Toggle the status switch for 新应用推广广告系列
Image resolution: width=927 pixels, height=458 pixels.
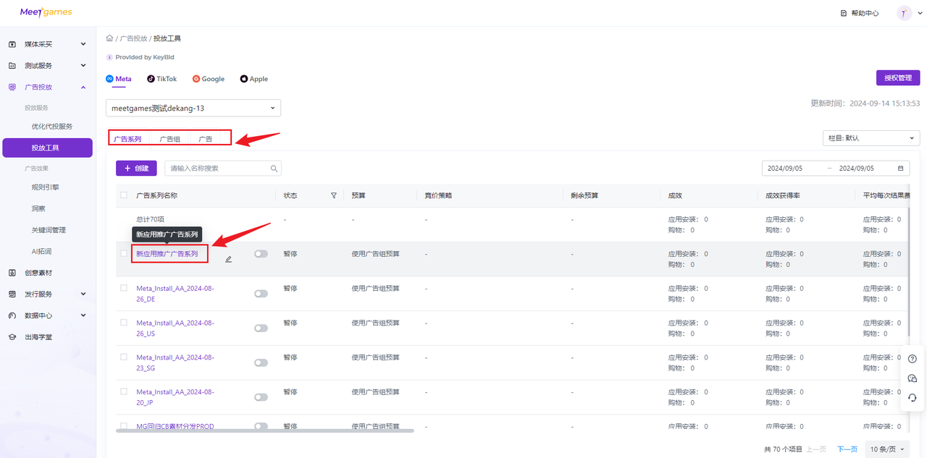pyautogui.click(x=261, y=254)
